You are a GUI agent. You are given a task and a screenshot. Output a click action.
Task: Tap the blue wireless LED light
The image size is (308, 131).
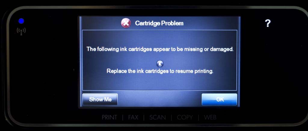tap(21, 21)
